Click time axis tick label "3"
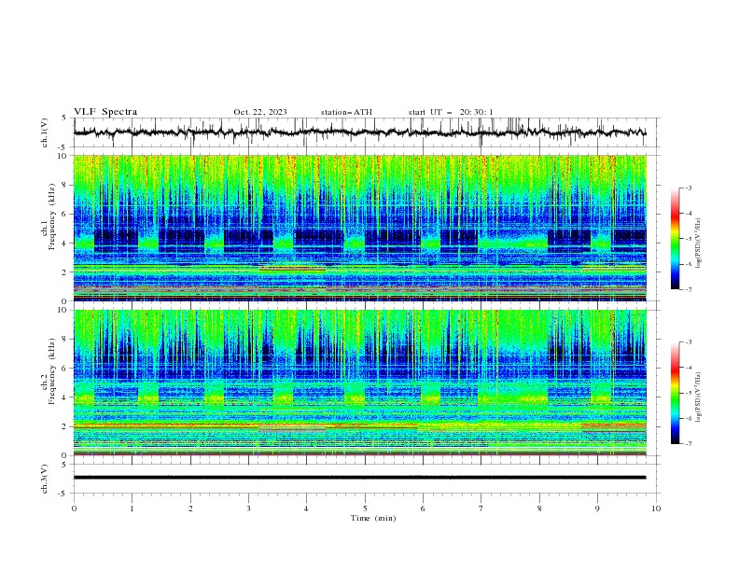 click(x=248, y=508)
